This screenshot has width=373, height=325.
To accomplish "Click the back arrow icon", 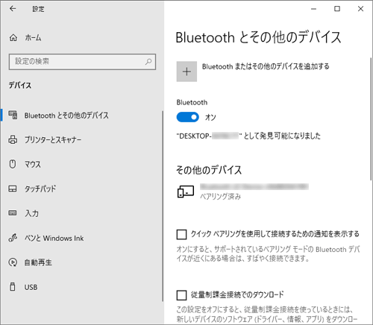I will coord(13,9).
